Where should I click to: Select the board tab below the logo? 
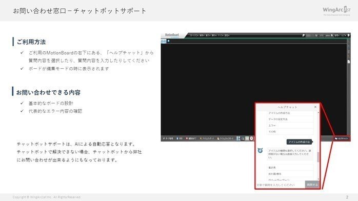coord(164,41)
